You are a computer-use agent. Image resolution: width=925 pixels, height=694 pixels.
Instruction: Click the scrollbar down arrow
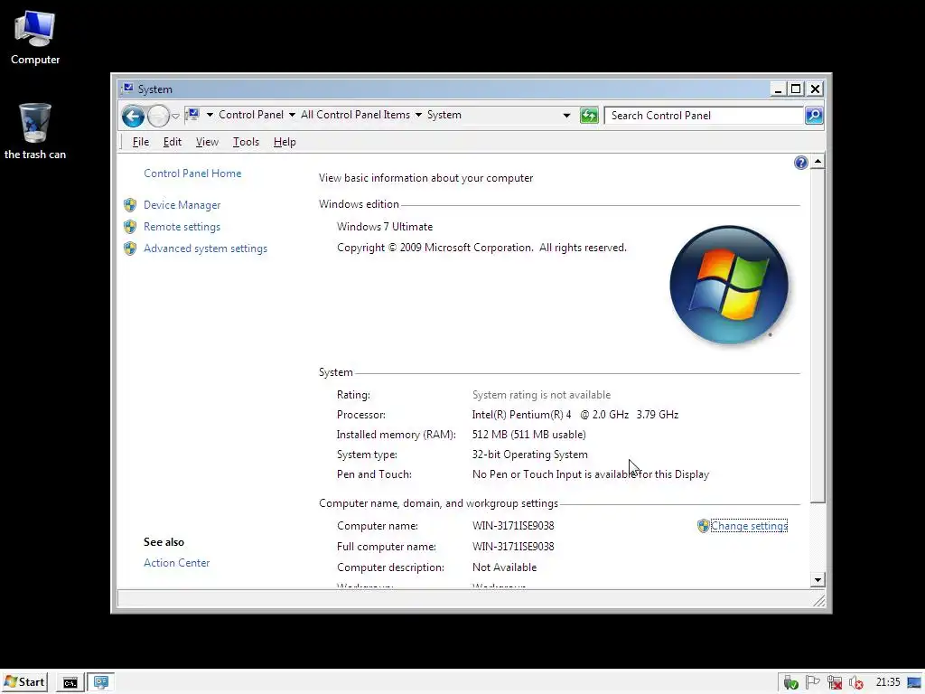818,579
